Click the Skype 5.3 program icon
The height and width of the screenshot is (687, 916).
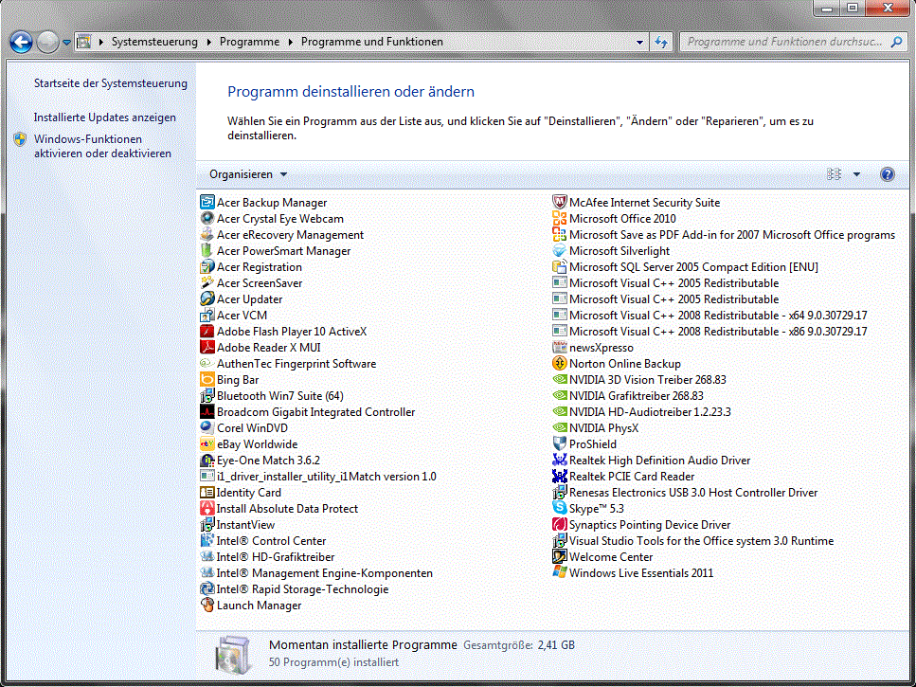pyautogui.click(x=561, y=509)
